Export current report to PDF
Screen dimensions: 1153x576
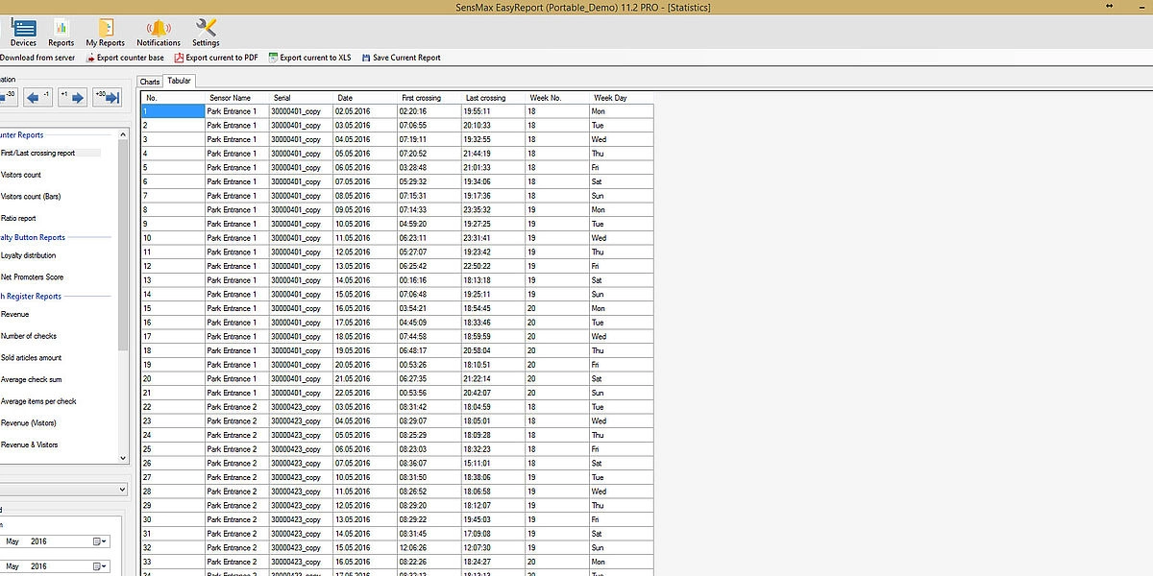215,58
